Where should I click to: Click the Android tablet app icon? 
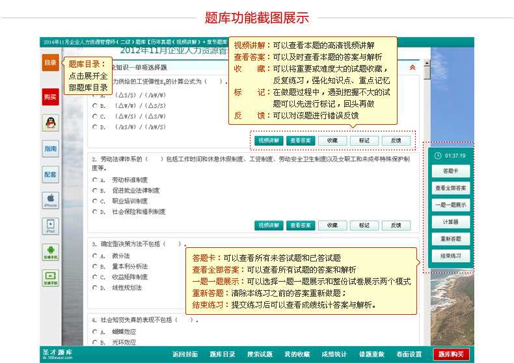(50, 278)
